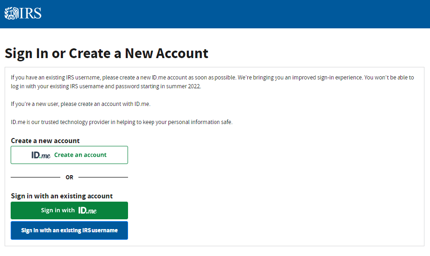The image size is (430, 256).
Task: Click the Create a new account subheading
Action: tap(45, 141)
